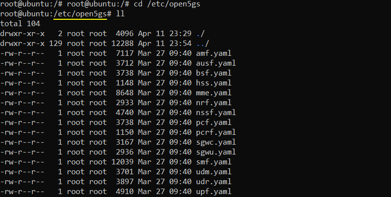
Task: Click the pcrf.yaml filename
Action: coord(216,132)
